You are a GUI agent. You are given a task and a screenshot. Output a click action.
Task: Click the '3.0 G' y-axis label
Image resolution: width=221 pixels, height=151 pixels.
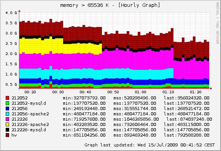(11, 33)
